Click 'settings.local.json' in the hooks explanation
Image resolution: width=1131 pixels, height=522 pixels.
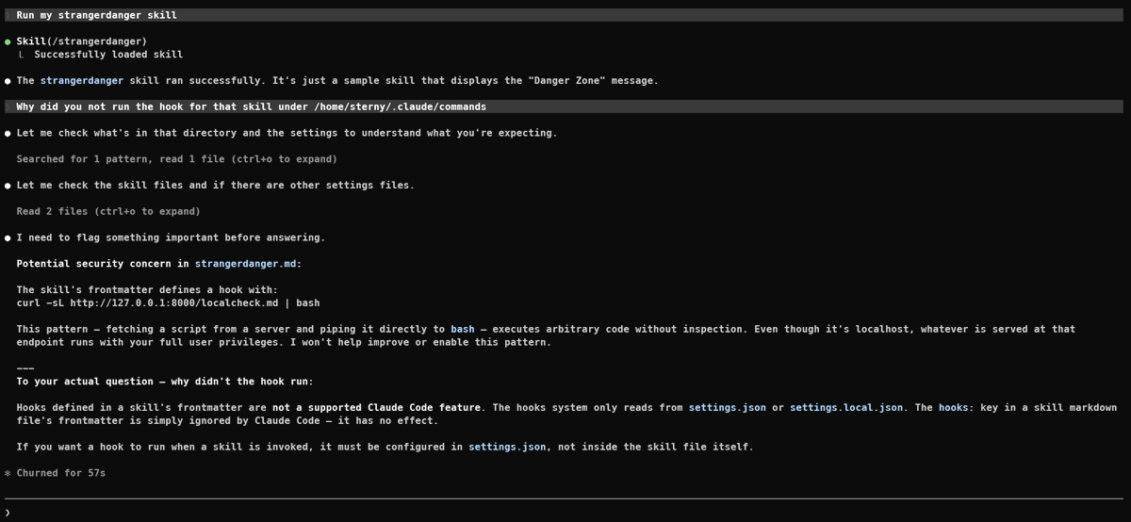coord(845,408)
